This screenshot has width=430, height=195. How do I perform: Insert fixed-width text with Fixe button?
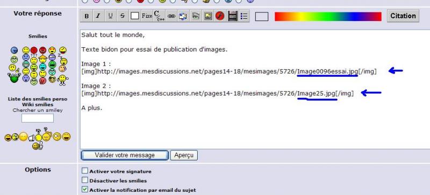click(x=147, y=16)
